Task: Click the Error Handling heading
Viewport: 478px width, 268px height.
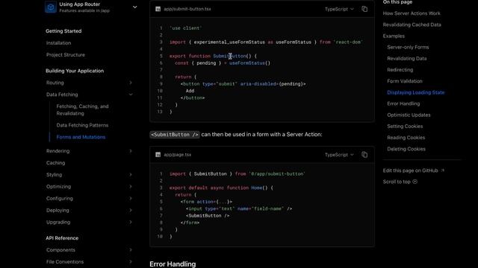Action: tap(173, 264)
